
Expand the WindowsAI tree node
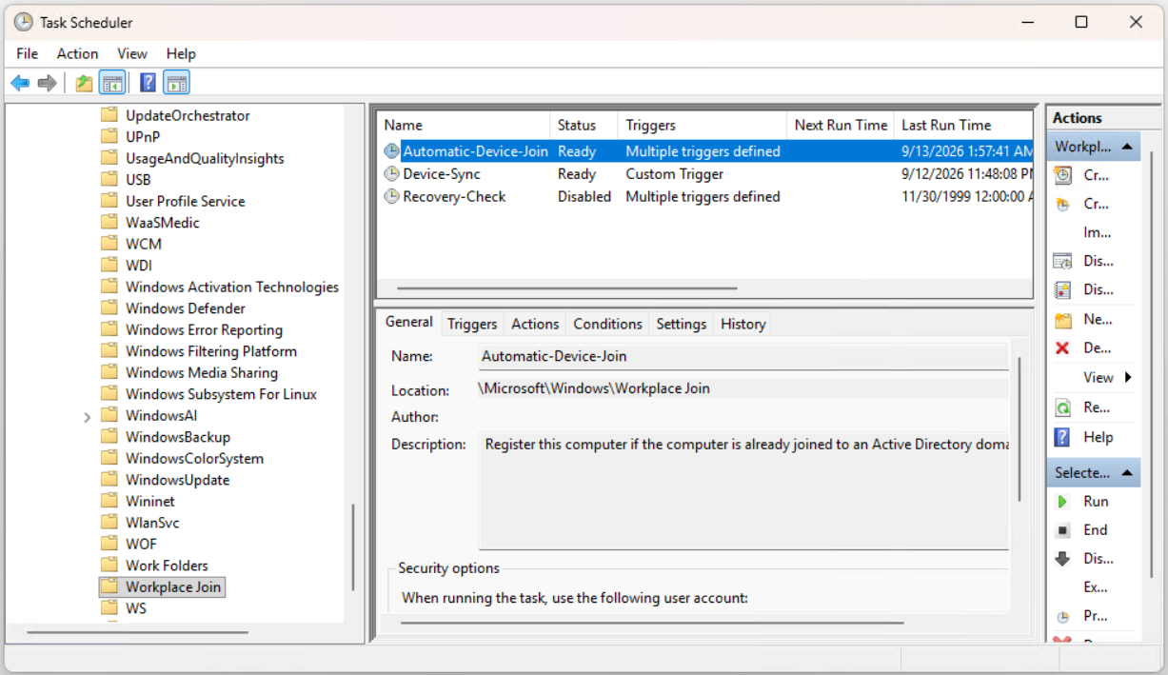(x=87, y=416)
